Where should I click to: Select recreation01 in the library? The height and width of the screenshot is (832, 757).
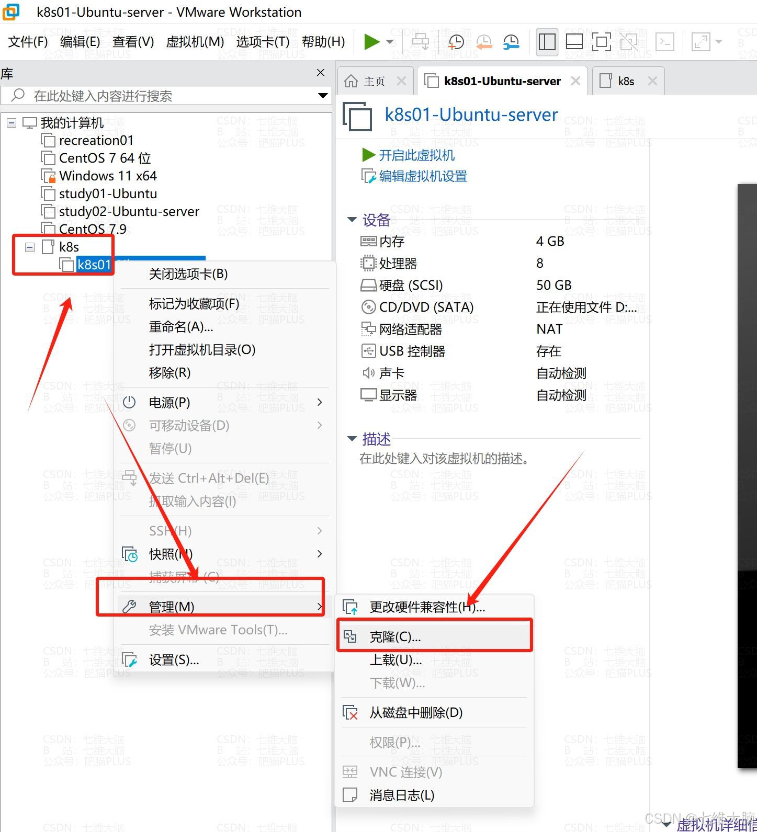coord(96,141)
